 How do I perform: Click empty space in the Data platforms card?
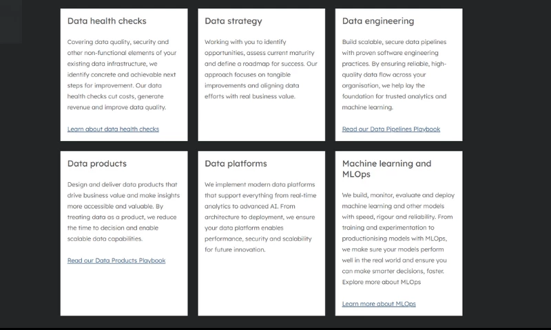262,284
